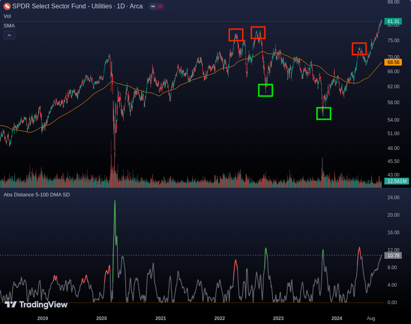Click the 2022 label on time axis

pos(219,318)
